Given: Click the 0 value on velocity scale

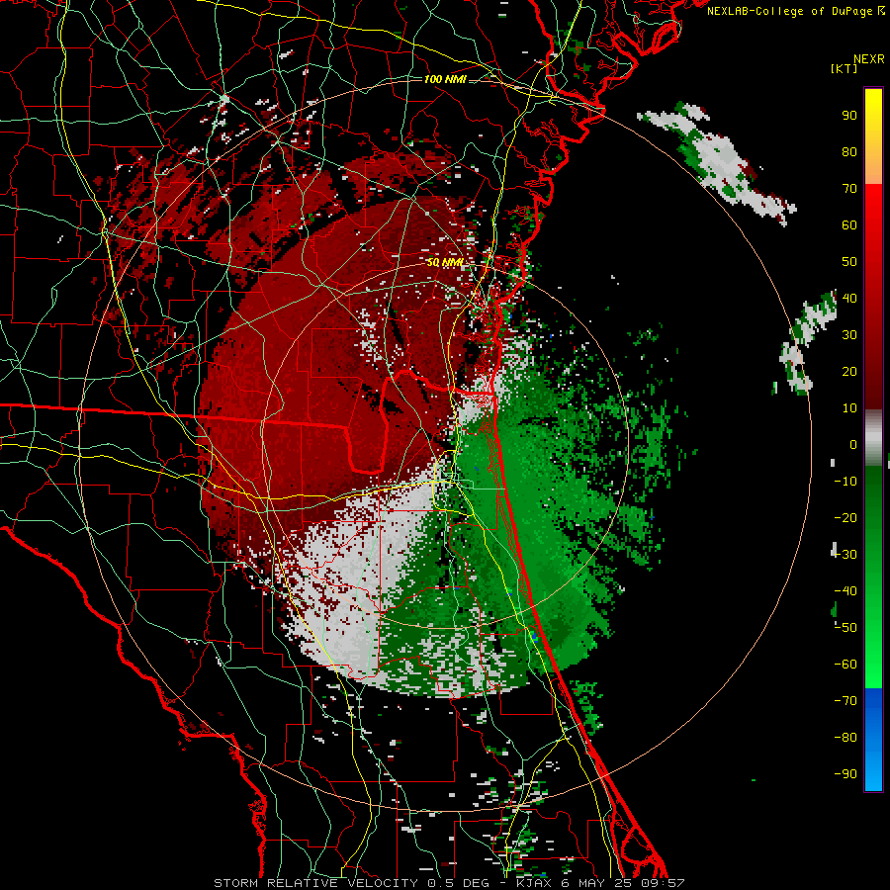Looking at the screenshot, I should point(853,444).
